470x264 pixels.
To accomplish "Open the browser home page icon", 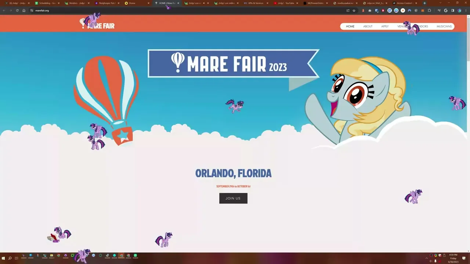I will coord(24,10).
